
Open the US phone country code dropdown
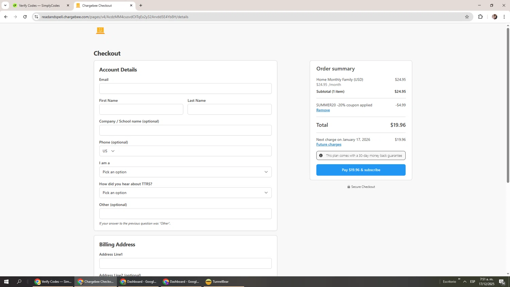tap(108, 151)
